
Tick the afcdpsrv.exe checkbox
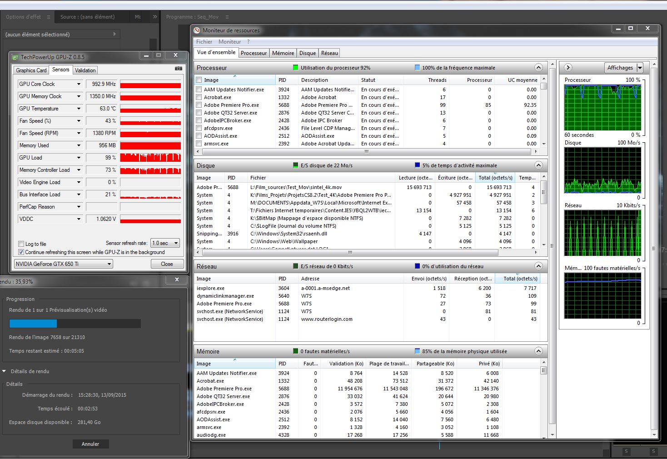click(x=199, y=128)
